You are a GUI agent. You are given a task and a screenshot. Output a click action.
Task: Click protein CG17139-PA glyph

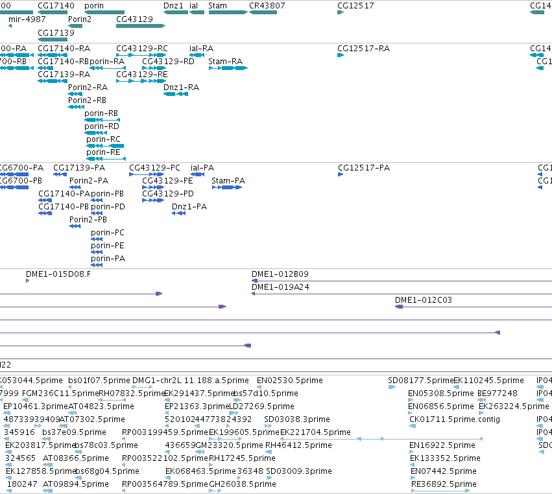(60, 174)
